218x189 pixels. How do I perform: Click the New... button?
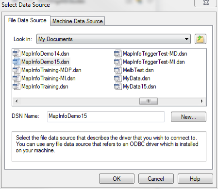[x=188, y=117]
